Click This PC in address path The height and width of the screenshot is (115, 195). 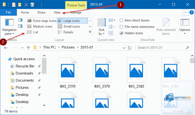49,47
